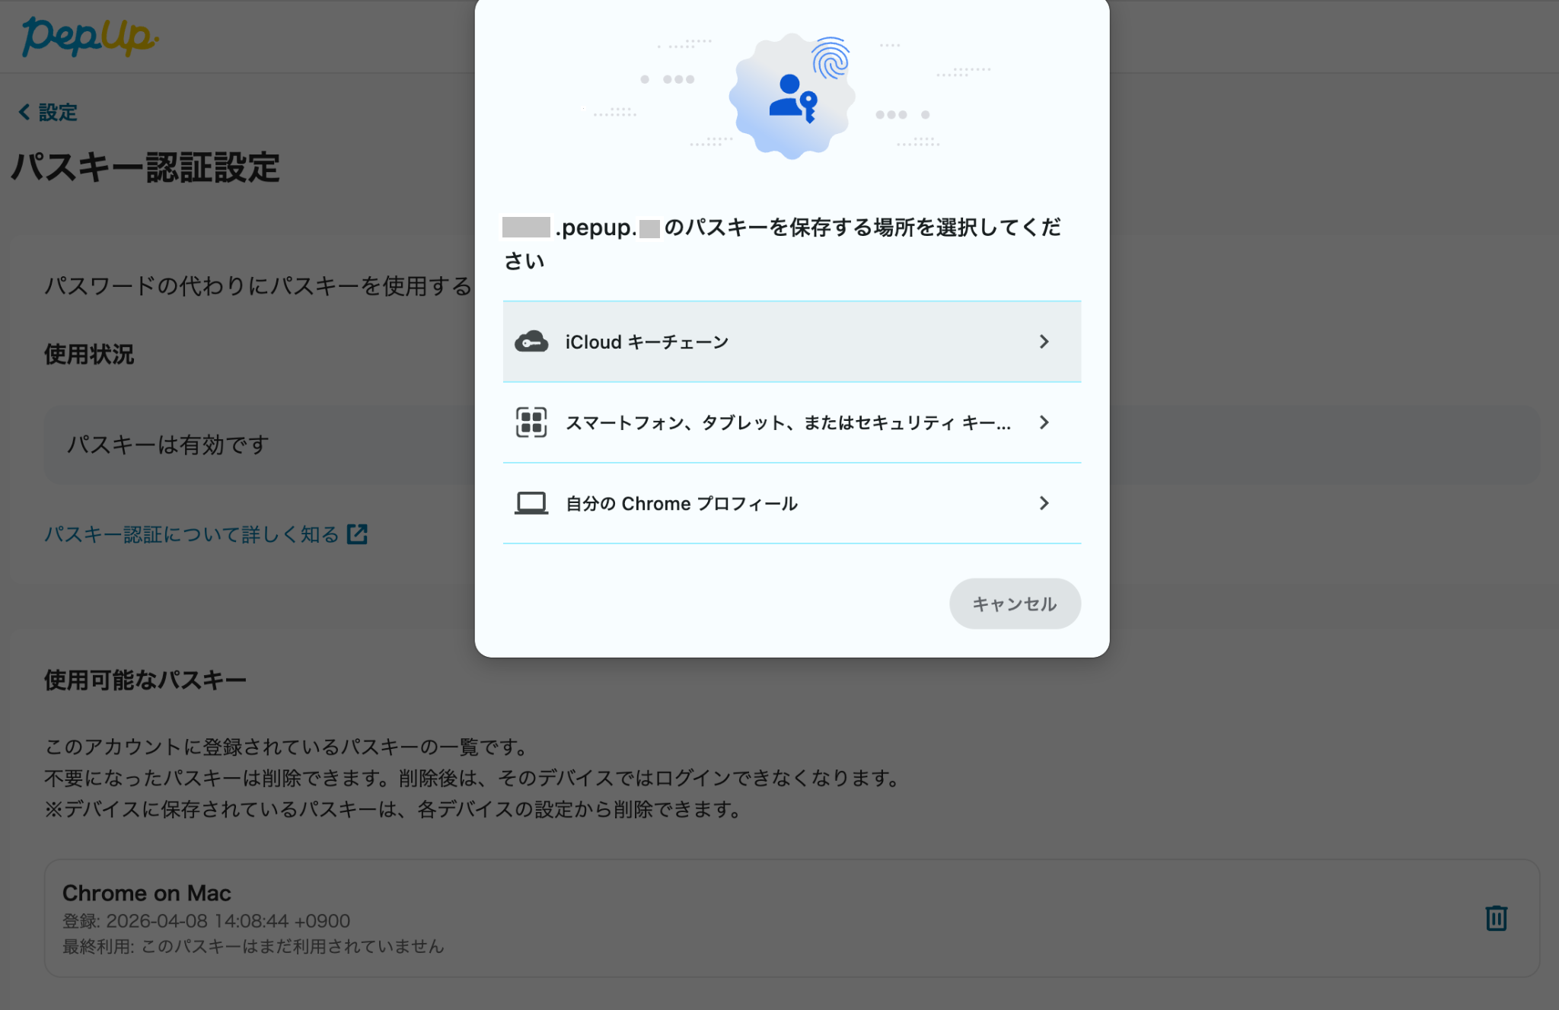Click the 使用可能なパスキー heading
Image resolution: width=1559 pixels, height=1010 pixels.
point(145,680)
